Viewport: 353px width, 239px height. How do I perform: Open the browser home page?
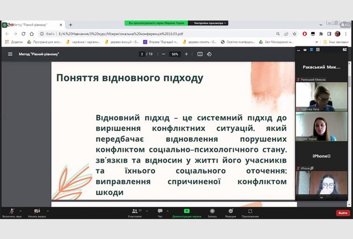(31, 34)
